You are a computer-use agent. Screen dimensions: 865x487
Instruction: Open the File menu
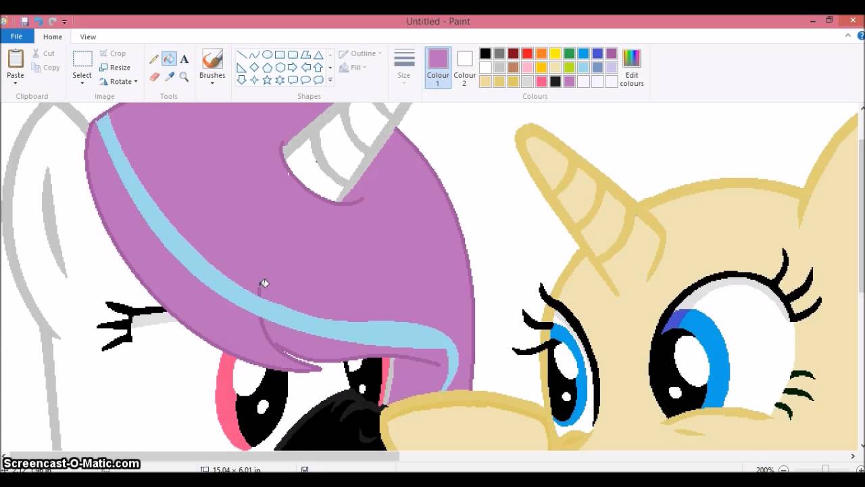[16, 37]
